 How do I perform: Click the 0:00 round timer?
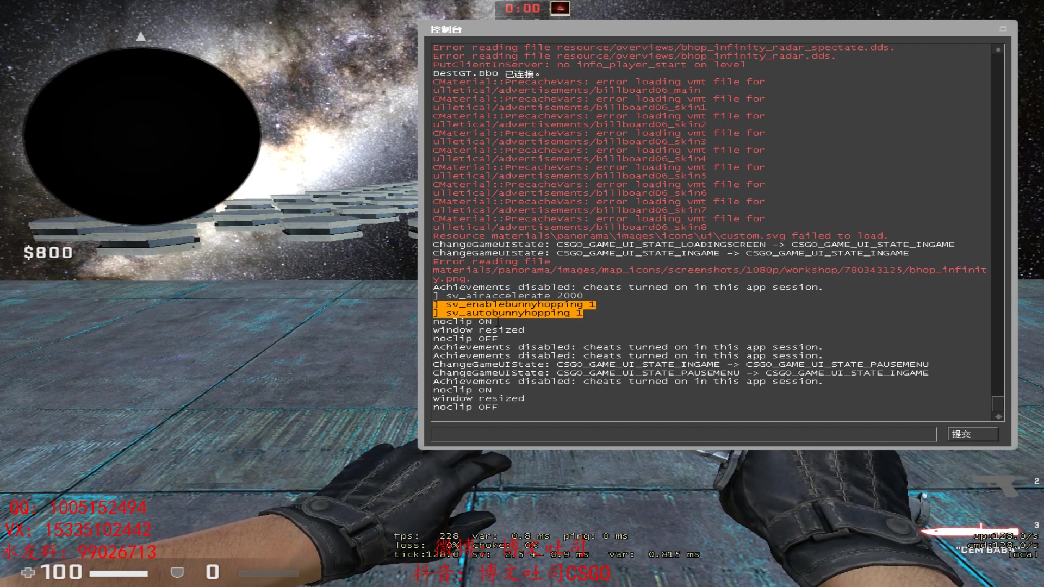pyautogui.click(x=522, y=8)
